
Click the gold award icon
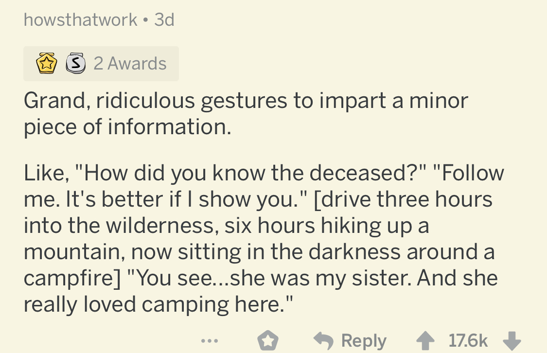pyautogui.click(x=46, y=64)
